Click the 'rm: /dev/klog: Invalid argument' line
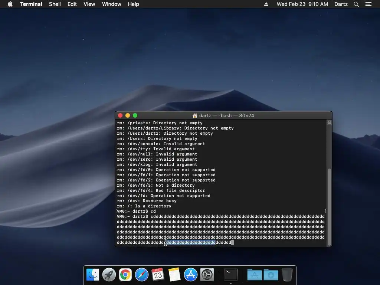The height and width of the screenshot is (285, 380). click(157, 164)
